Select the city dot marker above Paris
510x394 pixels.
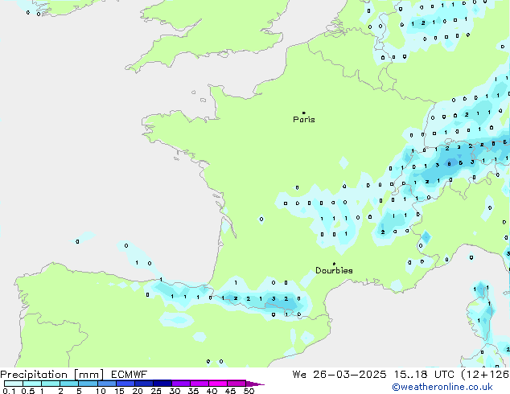[304, 113]
